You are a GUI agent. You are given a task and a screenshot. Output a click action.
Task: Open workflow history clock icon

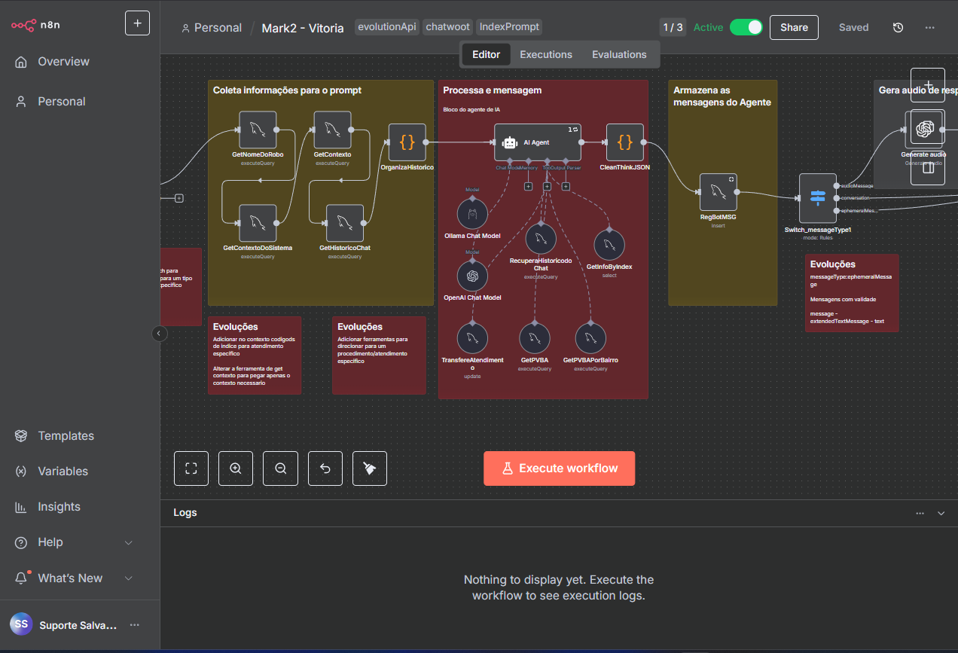[x=898, y=27]
